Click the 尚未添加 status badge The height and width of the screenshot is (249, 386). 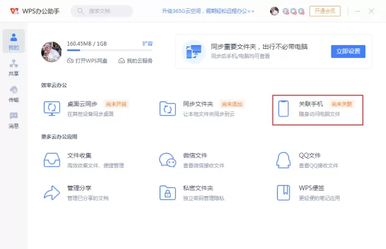click(x=232, y=104)
